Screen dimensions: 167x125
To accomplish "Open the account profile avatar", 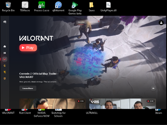I will pyautogui.click(x=161, y=23).
